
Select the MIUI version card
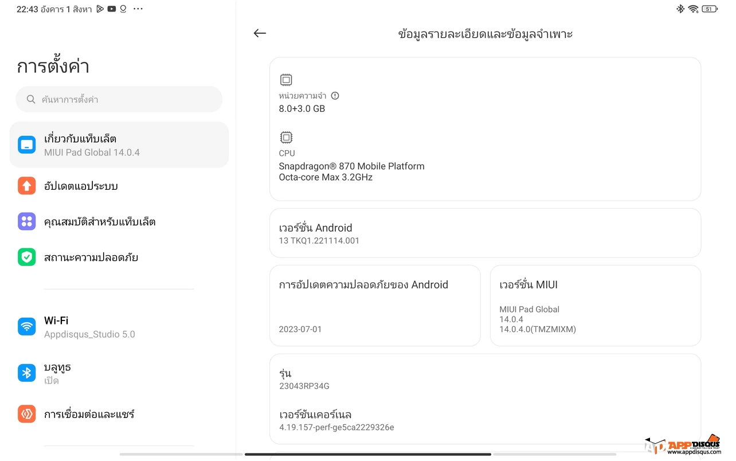point(596,306)
